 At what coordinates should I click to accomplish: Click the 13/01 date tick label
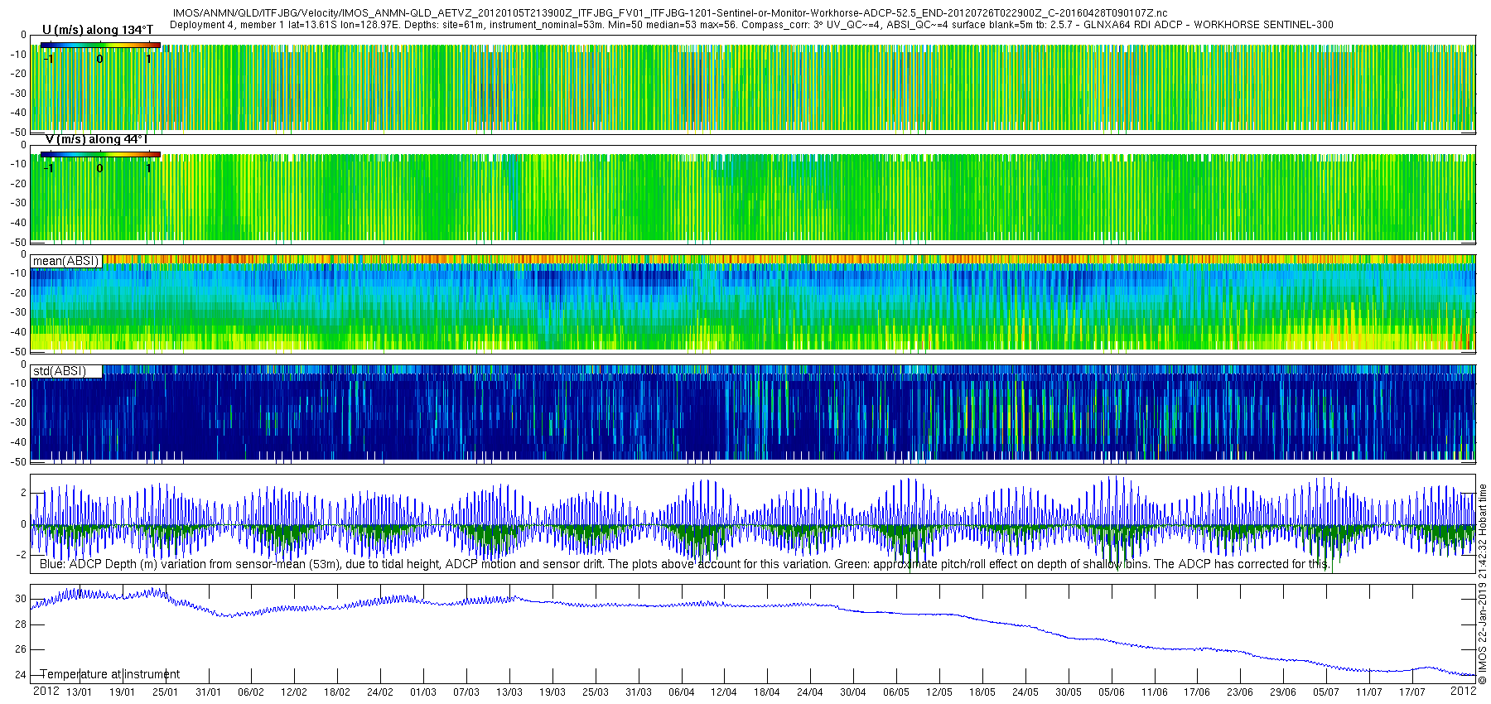point(79,692)
